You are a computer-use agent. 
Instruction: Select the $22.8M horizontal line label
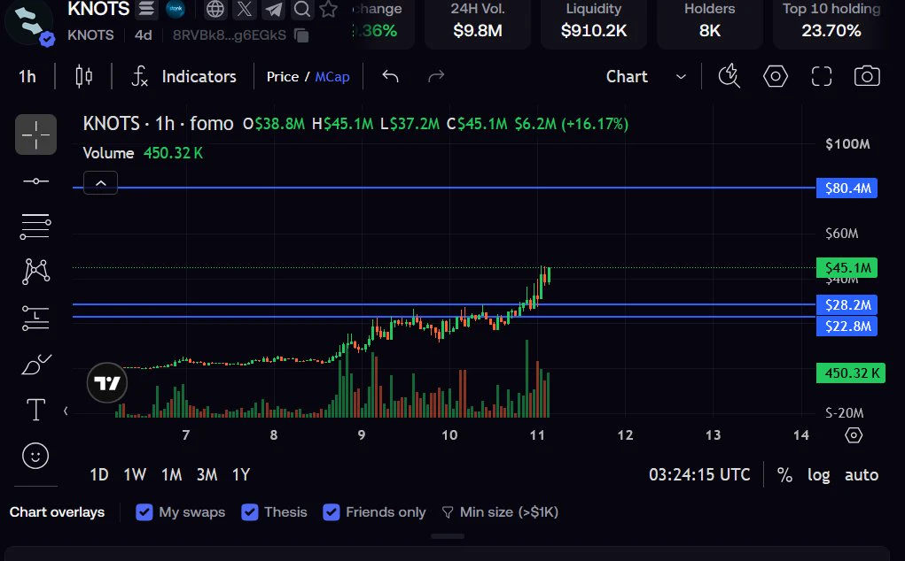coord(846,326)
